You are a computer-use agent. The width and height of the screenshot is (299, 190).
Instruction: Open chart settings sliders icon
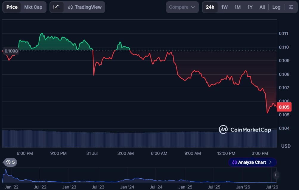click(291, 7)
